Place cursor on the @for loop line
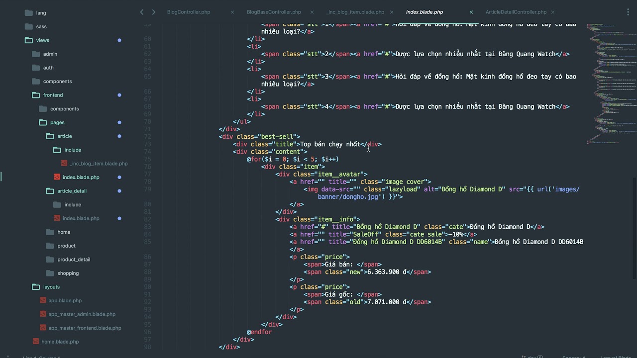Screen dimensions: 637x358 click(x=293, y=159)
